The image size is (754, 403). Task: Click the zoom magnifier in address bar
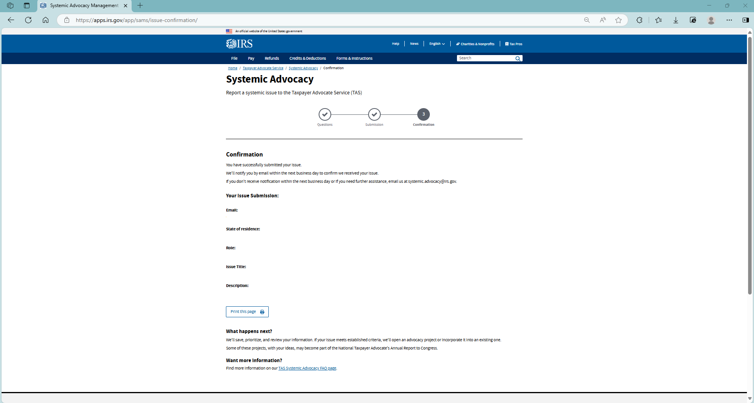587,20
